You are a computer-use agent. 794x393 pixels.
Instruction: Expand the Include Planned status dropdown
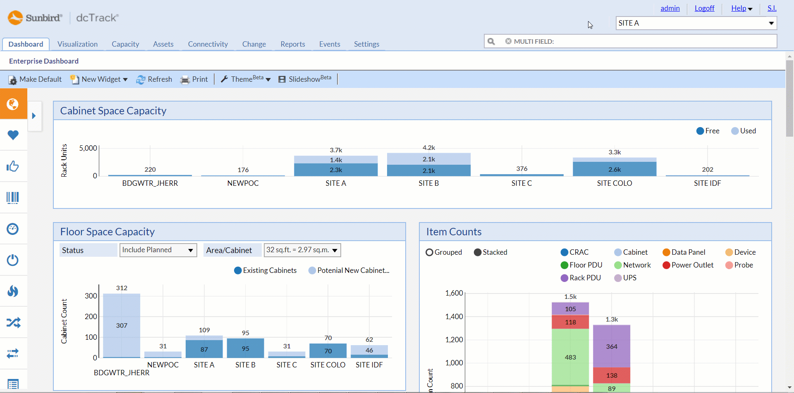pyautogui.click(x=158, y=250)
